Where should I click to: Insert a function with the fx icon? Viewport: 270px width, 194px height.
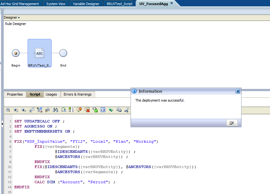coord(8,110)
